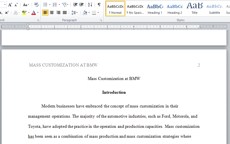
Task: Click the Clear Formatting icon
Action: pos(36,5)
